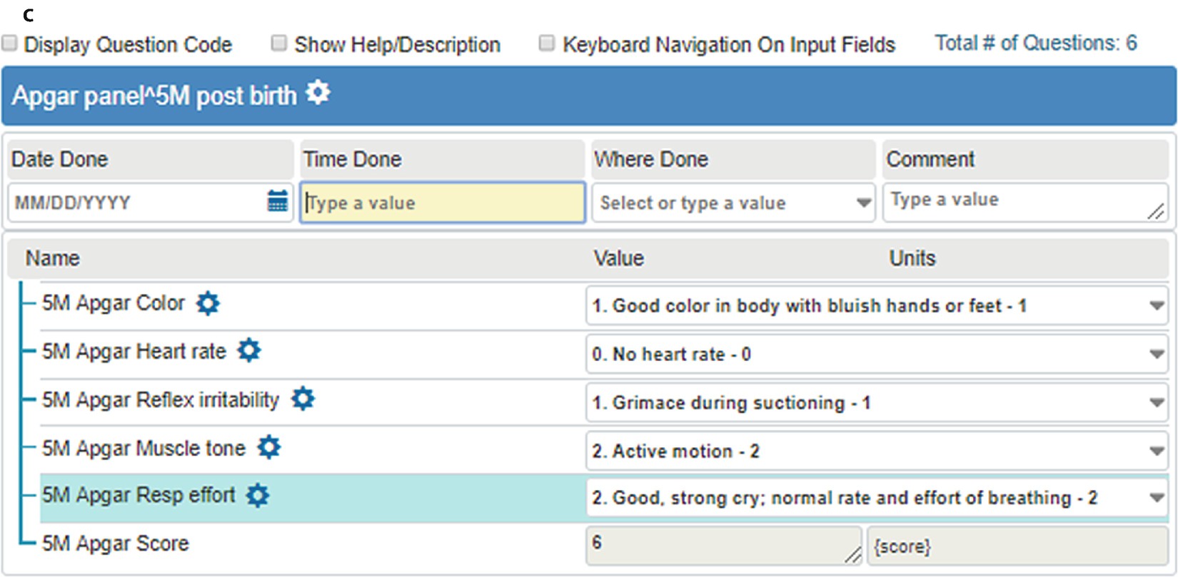Enable Keyboard Navigation On Input Fields

[547, 44]
